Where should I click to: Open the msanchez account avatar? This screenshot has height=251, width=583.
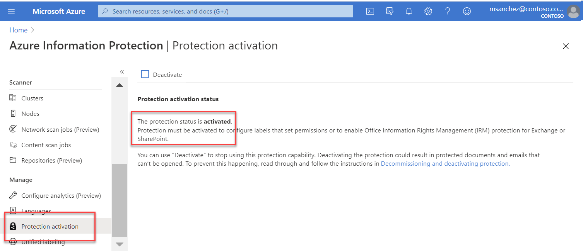pyautogui.click(x=573, y=12)
